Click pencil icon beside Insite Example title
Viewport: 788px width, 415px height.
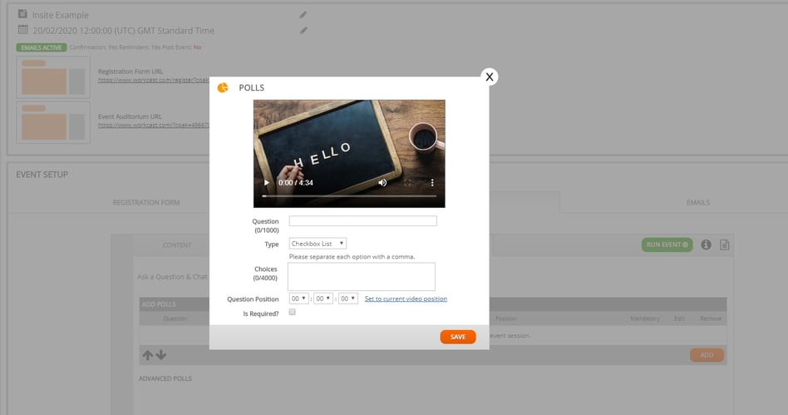(303, 15)
